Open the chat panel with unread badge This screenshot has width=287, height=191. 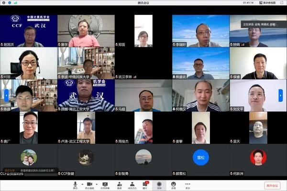click(x=145, y=184)
